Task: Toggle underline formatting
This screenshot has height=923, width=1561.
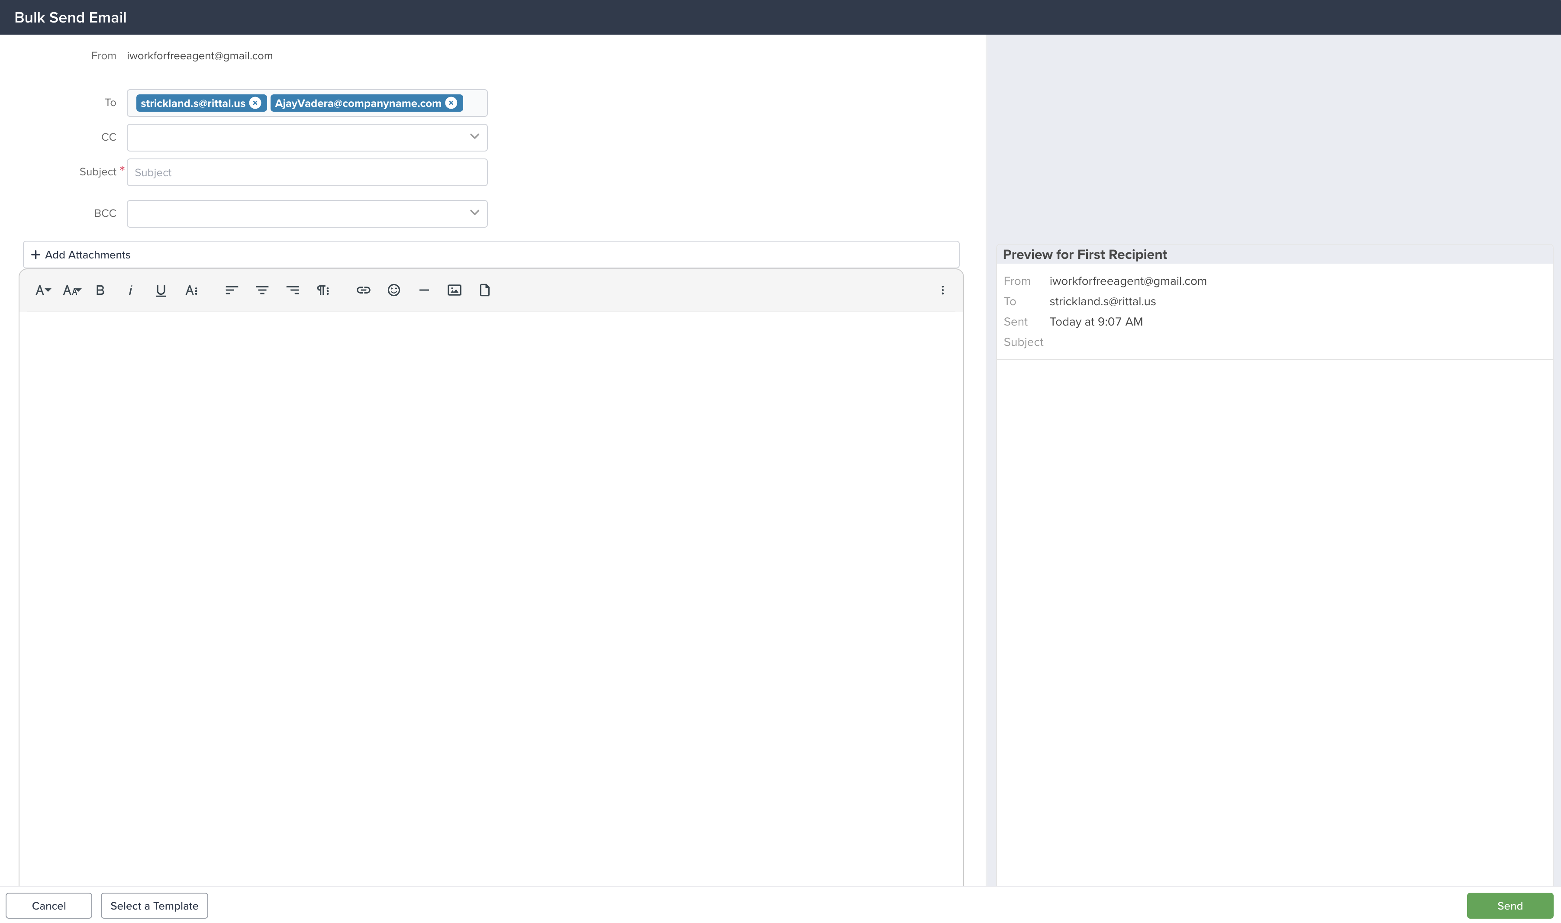Action: click(161, 290)
